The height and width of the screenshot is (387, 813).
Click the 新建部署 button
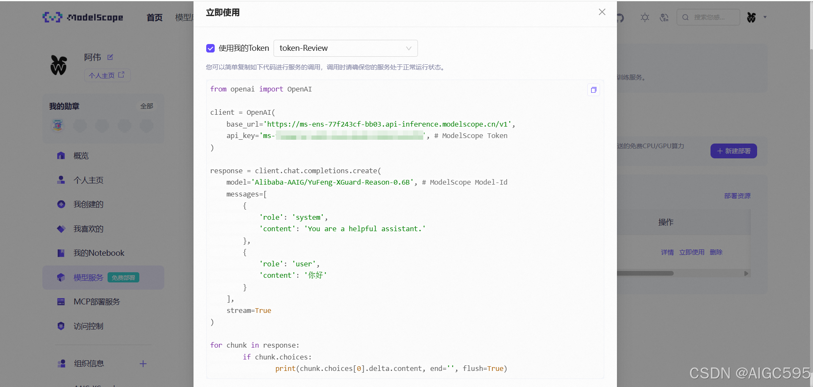pyautogui.click(x=734, y=151)
